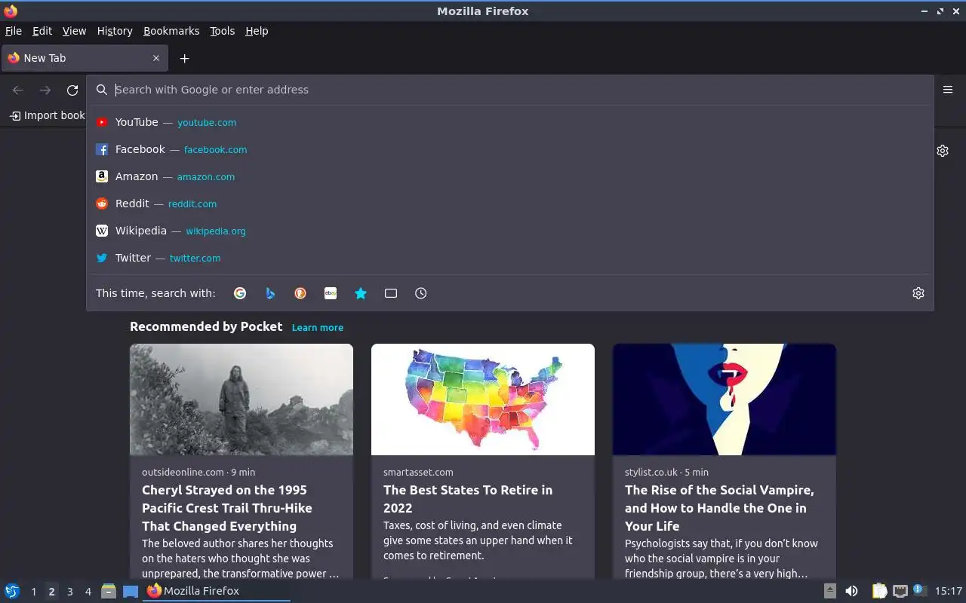This screenshot has width=966, height=603.
Task: Switch to workspace 1
Action: [x=33, y=592]
